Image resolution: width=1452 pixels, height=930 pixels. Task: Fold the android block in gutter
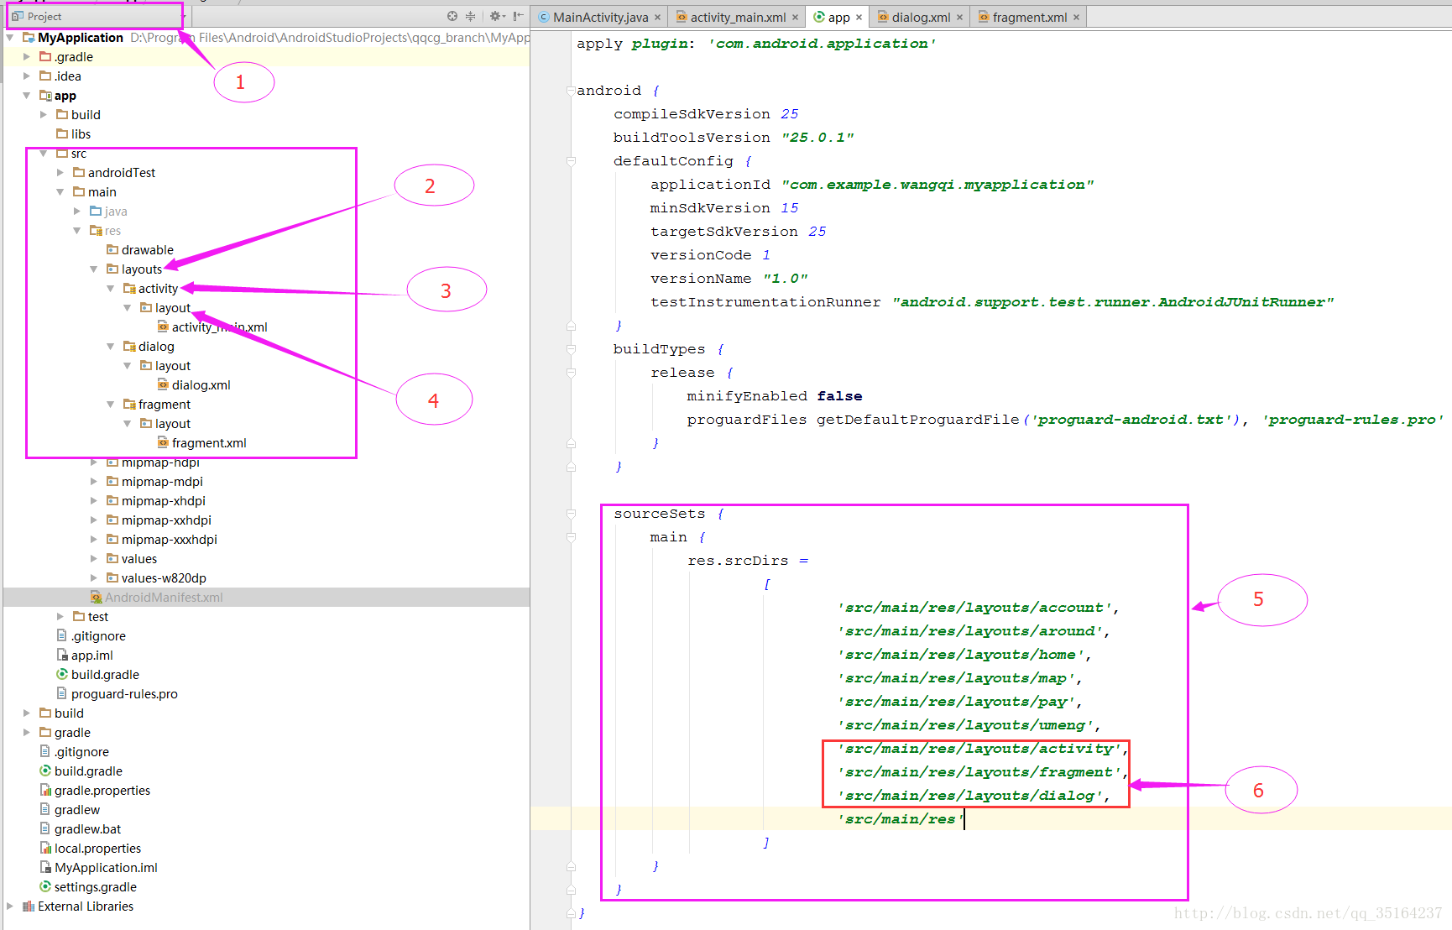[x=571, y=91]
